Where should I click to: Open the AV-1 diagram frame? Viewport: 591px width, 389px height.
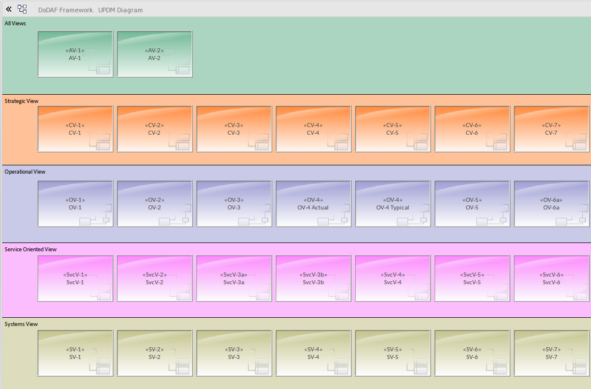[x=75, y=54]
